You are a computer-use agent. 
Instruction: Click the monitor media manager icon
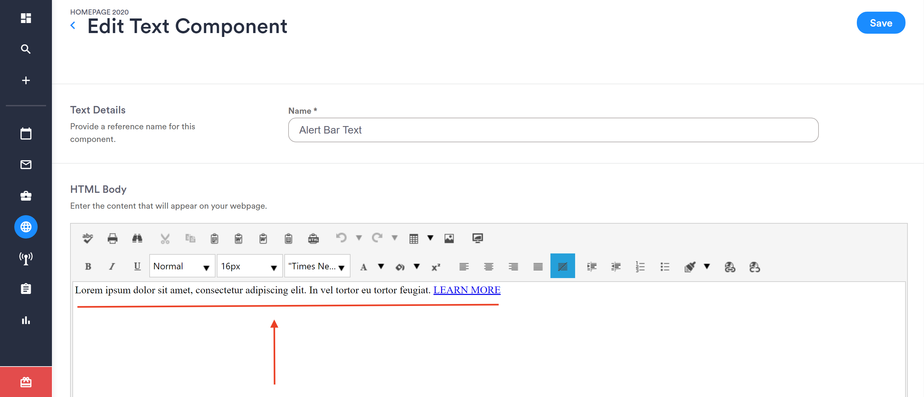coord(478,238)
